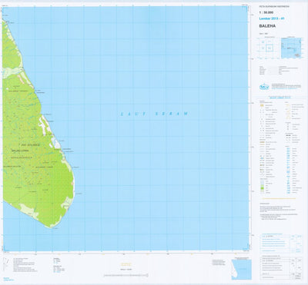Viewport: 308px width, 285px height.
Task: Click the orange box atop the legend
Action: (262, 105)
